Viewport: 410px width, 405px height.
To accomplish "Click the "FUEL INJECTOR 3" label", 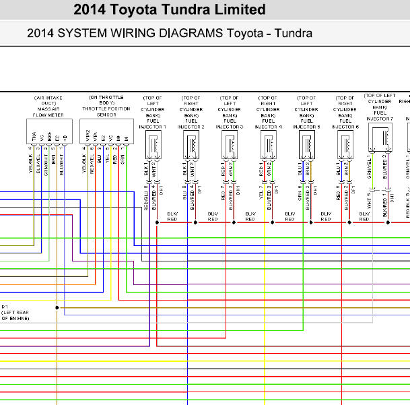I will pos(230,124).
